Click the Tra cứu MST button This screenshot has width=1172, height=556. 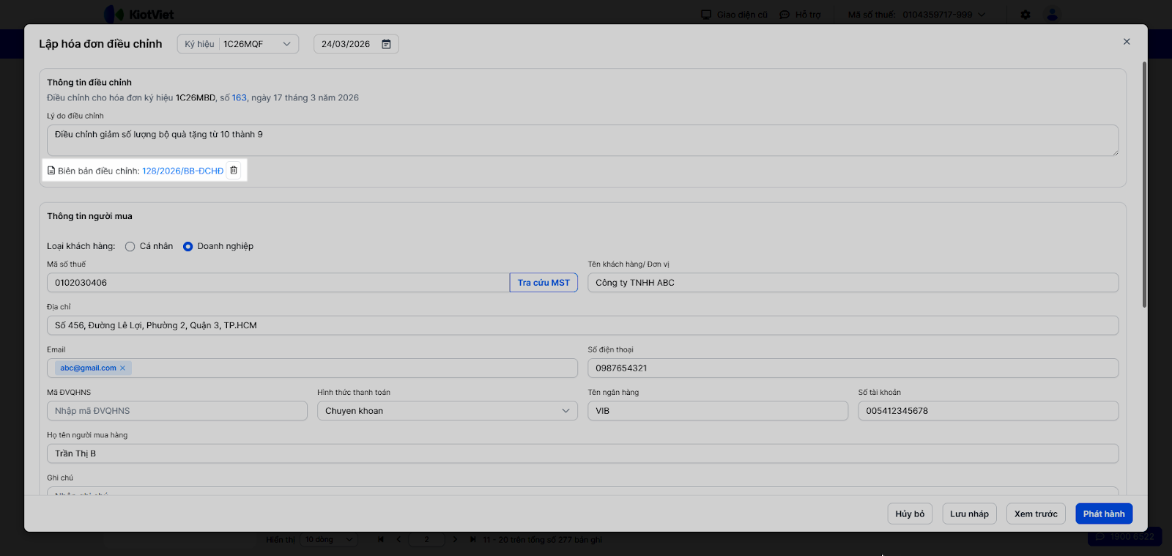pos(544,283)
